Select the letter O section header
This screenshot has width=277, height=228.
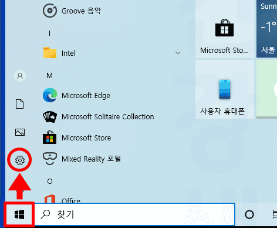(x=50, y=182)
